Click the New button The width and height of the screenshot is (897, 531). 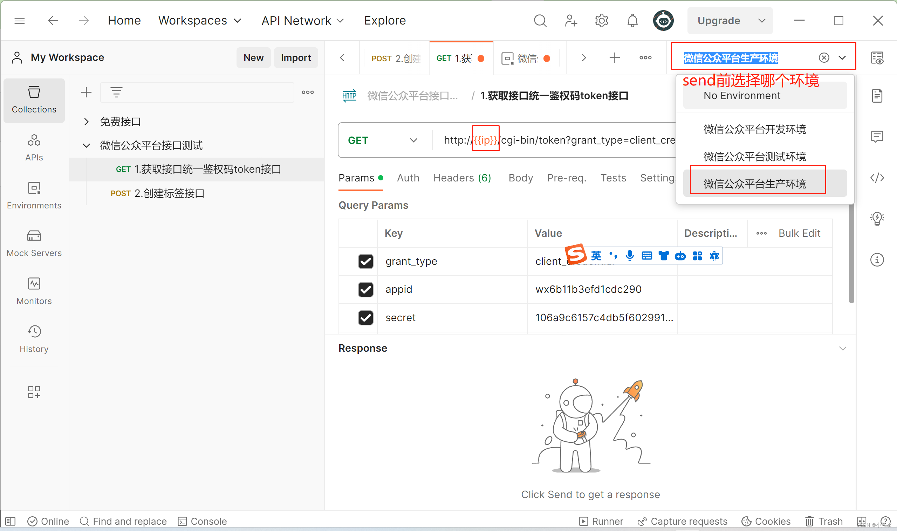(253, 57)
